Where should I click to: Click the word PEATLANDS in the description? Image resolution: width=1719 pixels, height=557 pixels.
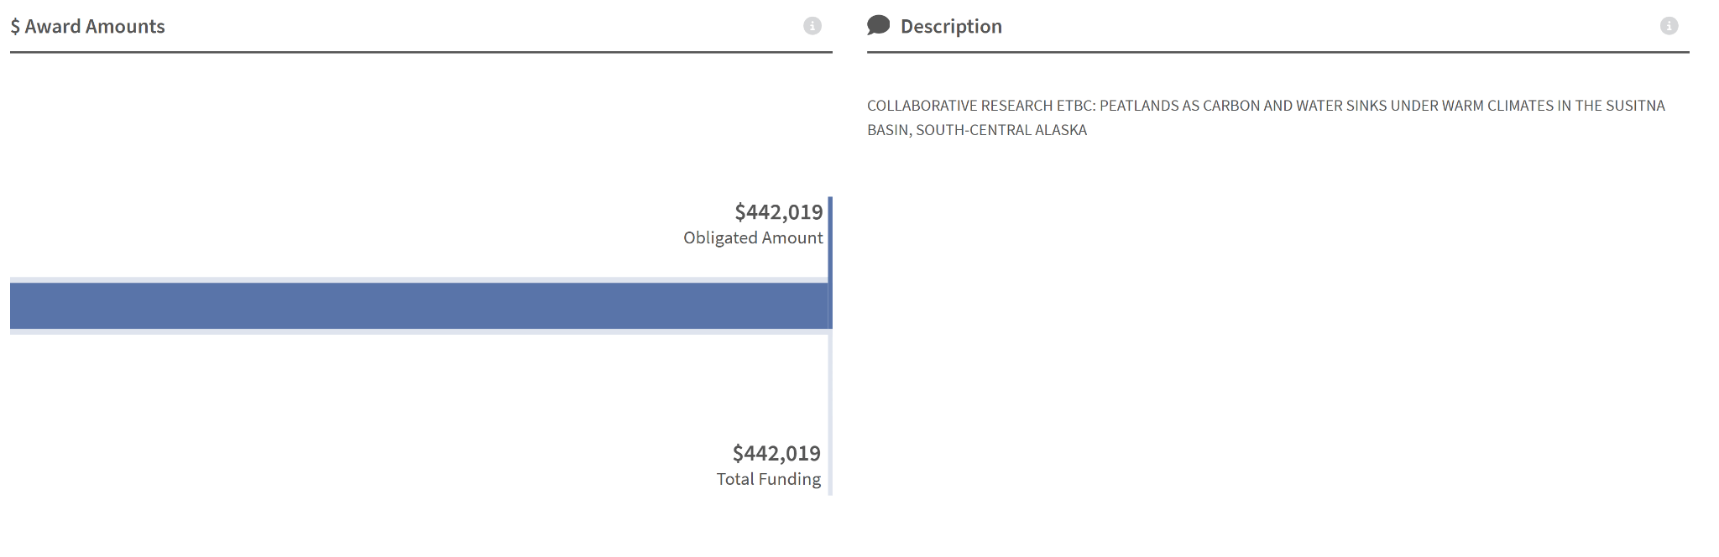[x=1138, y=106]
